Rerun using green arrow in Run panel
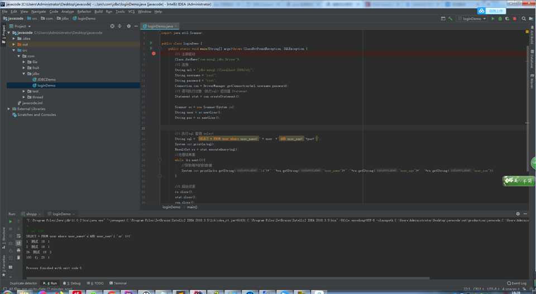Viewport: 536px width, 294px height. point(10,221)
